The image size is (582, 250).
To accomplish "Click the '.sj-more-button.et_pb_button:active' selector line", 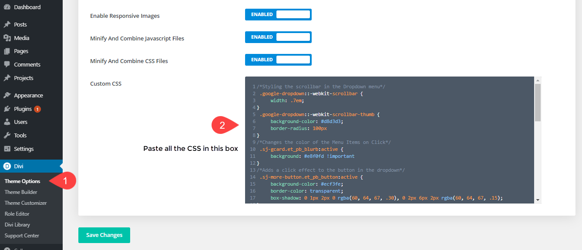I will pyautogui.click(x=311, y=177).
